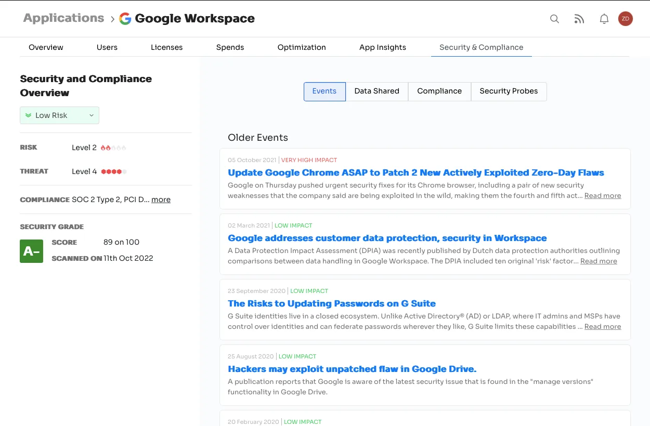Open Hackers may exploit unpatched flaw title

coord(352,369)
